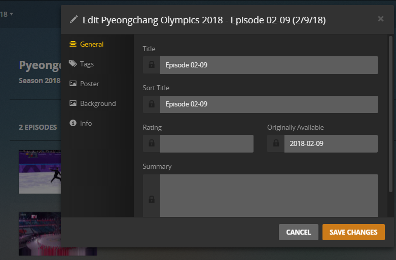396x260 pixels.
Task: Click the dialog's vertical scrollbar
Action: pos(390,114)
